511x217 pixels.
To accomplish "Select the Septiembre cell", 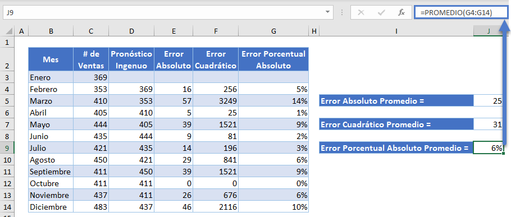I will point(51,172).
